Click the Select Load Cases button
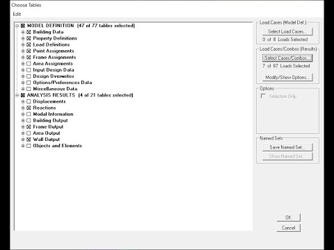 pos(287,31)
